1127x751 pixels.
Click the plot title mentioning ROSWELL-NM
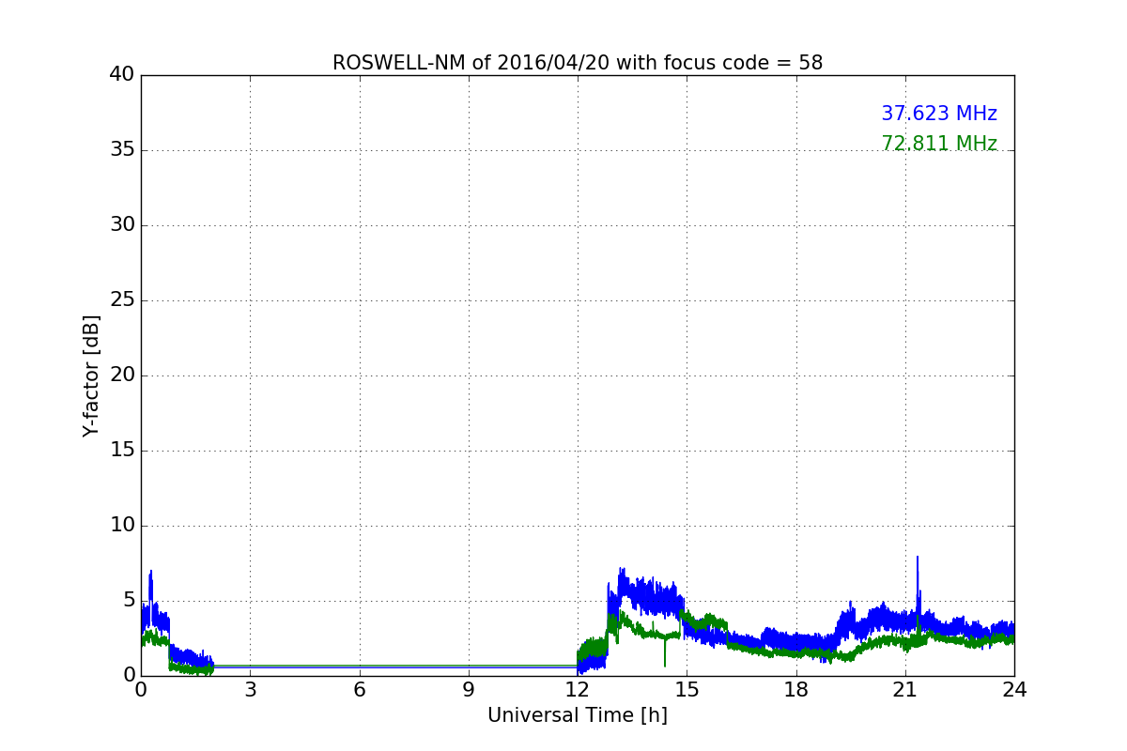578,63
